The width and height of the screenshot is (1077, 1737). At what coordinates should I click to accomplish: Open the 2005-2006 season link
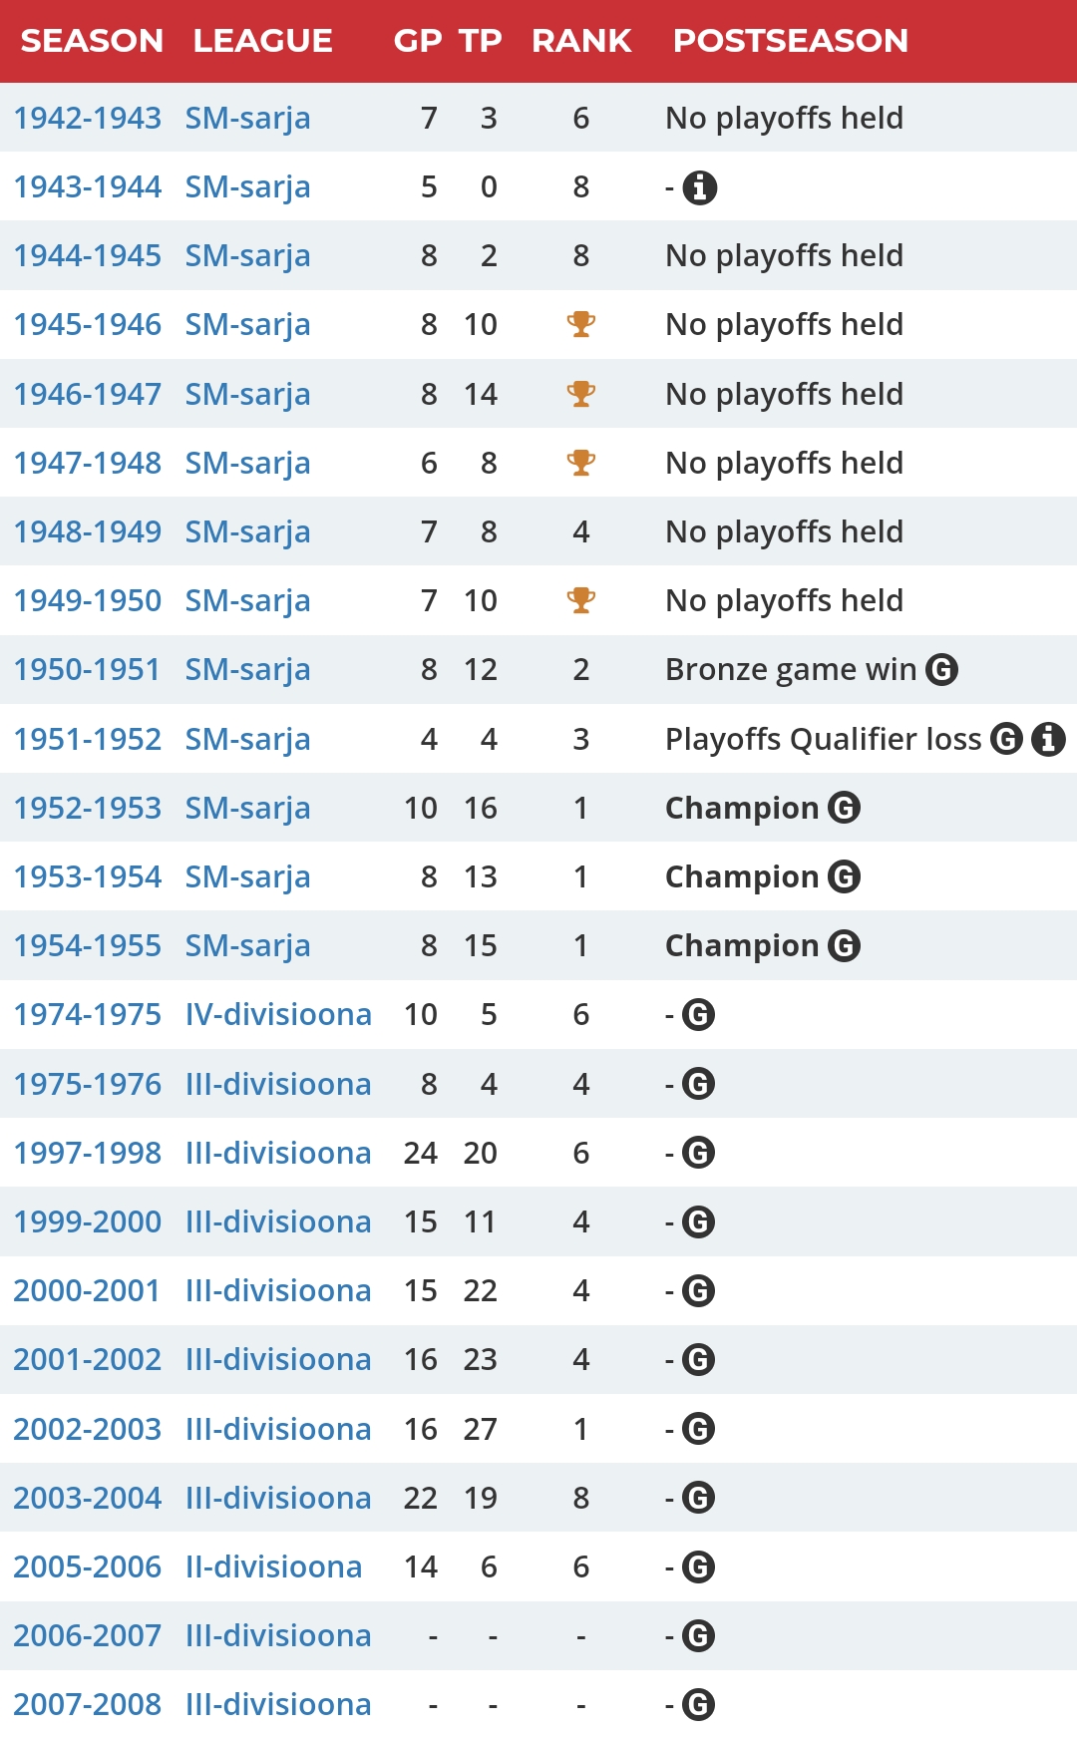click(x=88, y=1566)
